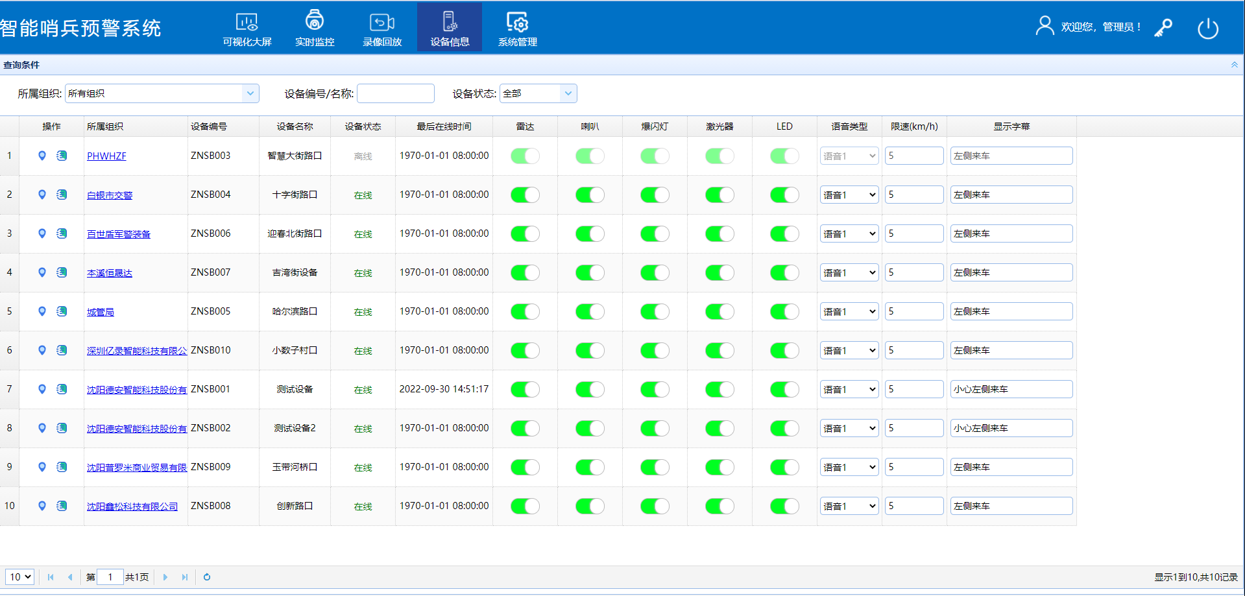Go to next page arrow icon
The width and height of the screenshot is (1245, 596).
tap(165, 577)
